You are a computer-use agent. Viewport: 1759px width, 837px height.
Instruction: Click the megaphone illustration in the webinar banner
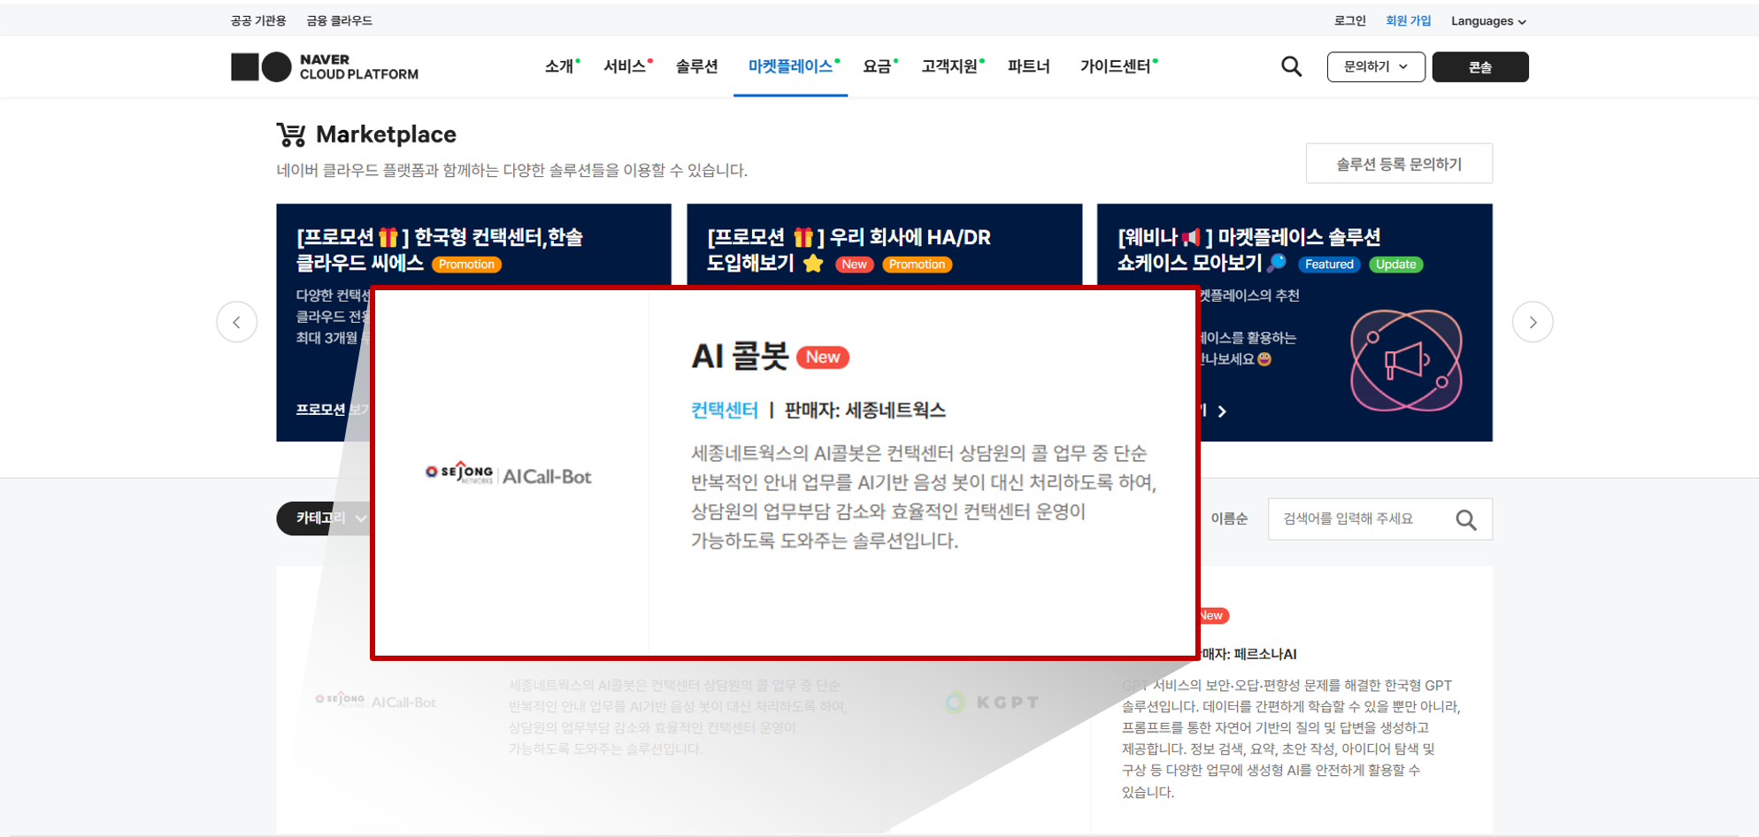point(1406,360)
